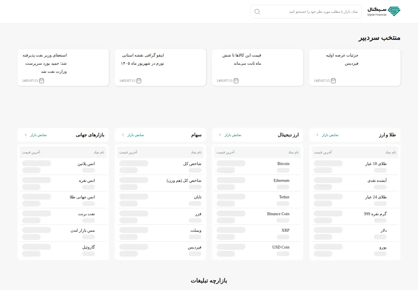The height and width of the screenshot is (290, 418).
Task: Open the اینفوگرافی نقشه استانی تورم article
Action: (160, 67)
